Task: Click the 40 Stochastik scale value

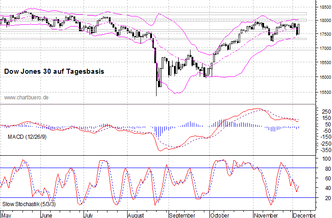Action: coord(328,188)
